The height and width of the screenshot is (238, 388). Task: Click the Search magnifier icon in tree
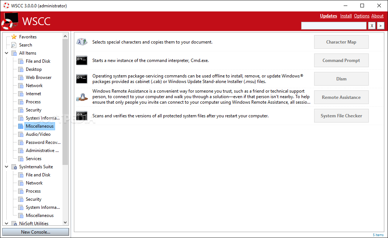(x=14, y=45)
